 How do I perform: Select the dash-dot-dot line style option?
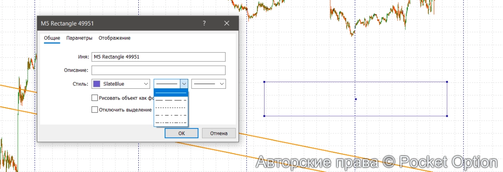(x=171, y=122)
